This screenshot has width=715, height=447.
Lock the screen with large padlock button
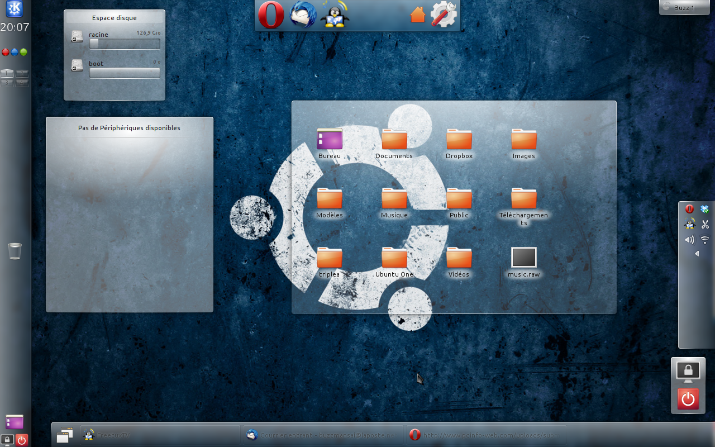(688, 372)
